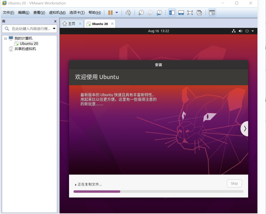Viewport: 266px width, 214px height.
Task: Click the 最新版本的 Ubuntu description text
Action: click(118, 99)
